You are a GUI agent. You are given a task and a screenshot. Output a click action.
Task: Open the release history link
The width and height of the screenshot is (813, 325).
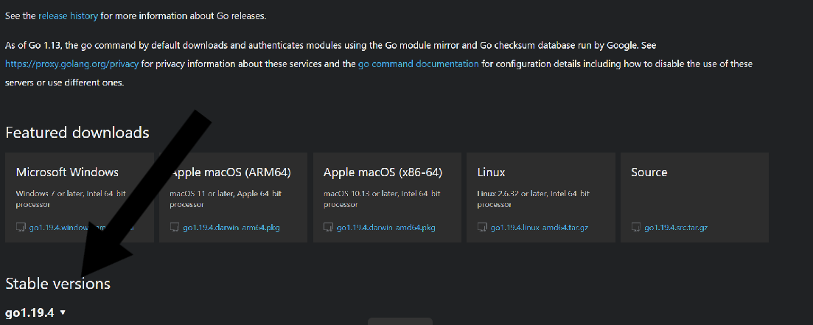68,15
